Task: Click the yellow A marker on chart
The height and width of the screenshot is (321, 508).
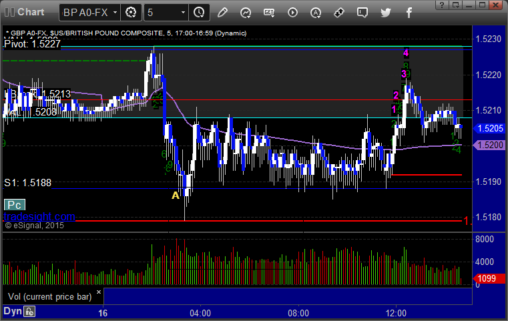Action: (x=176, y=196)
